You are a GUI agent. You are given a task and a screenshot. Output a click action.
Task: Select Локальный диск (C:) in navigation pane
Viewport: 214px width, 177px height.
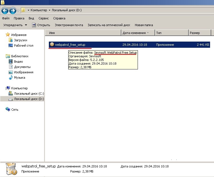pos(29,94)
